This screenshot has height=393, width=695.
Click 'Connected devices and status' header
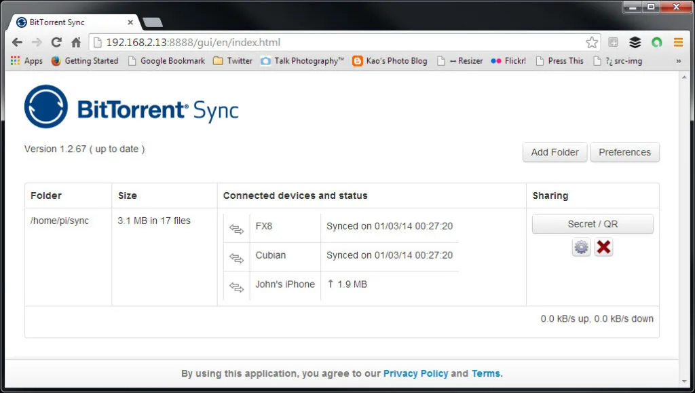[x=295, y=195]
